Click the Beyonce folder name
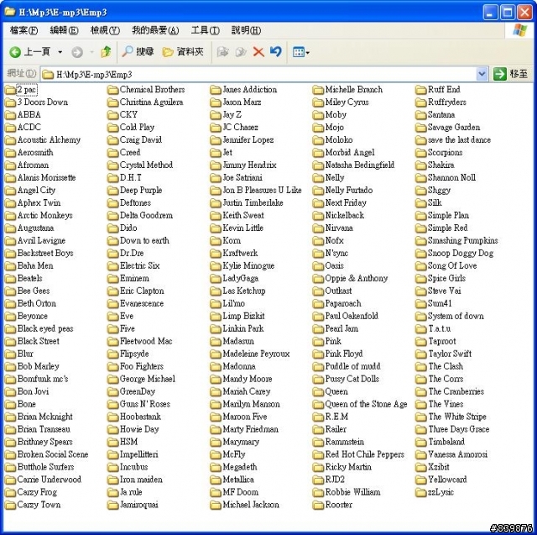Screen dimensions: 537x535 33,316
